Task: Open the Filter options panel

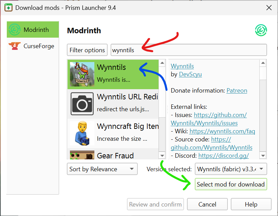Action: point(87,50)
